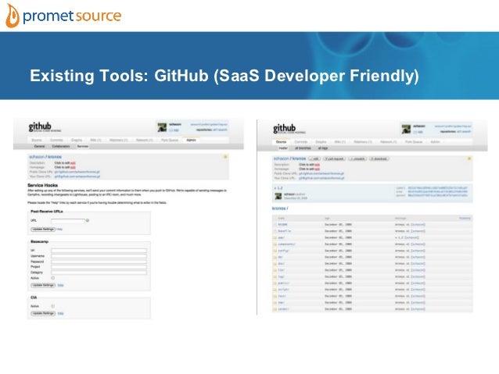
Task: Click user avatar in right GitHub header
Action: click(x=406, y=129)
